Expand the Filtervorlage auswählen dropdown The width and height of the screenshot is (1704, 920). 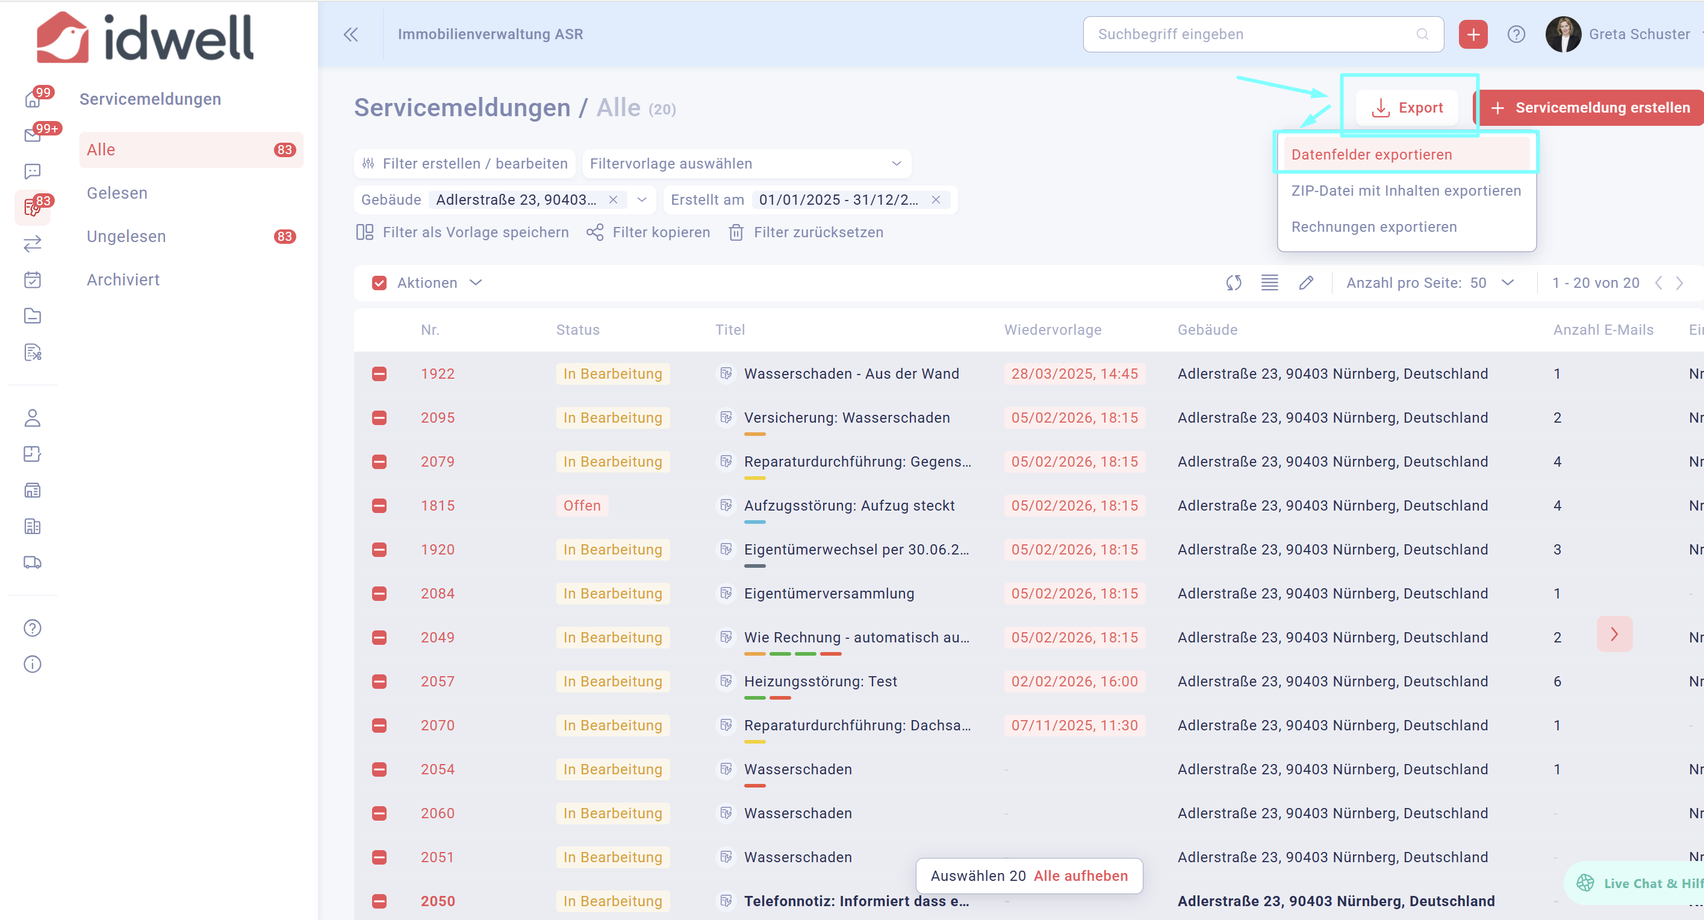(x=746, y=163)
